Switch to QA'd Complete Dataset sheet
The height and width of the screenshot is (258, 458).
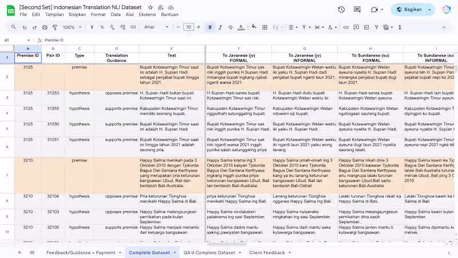(x=209, y=252)
